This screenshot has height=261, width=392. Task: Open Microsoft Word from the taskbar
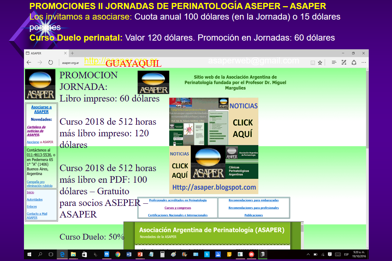point(129,254)
